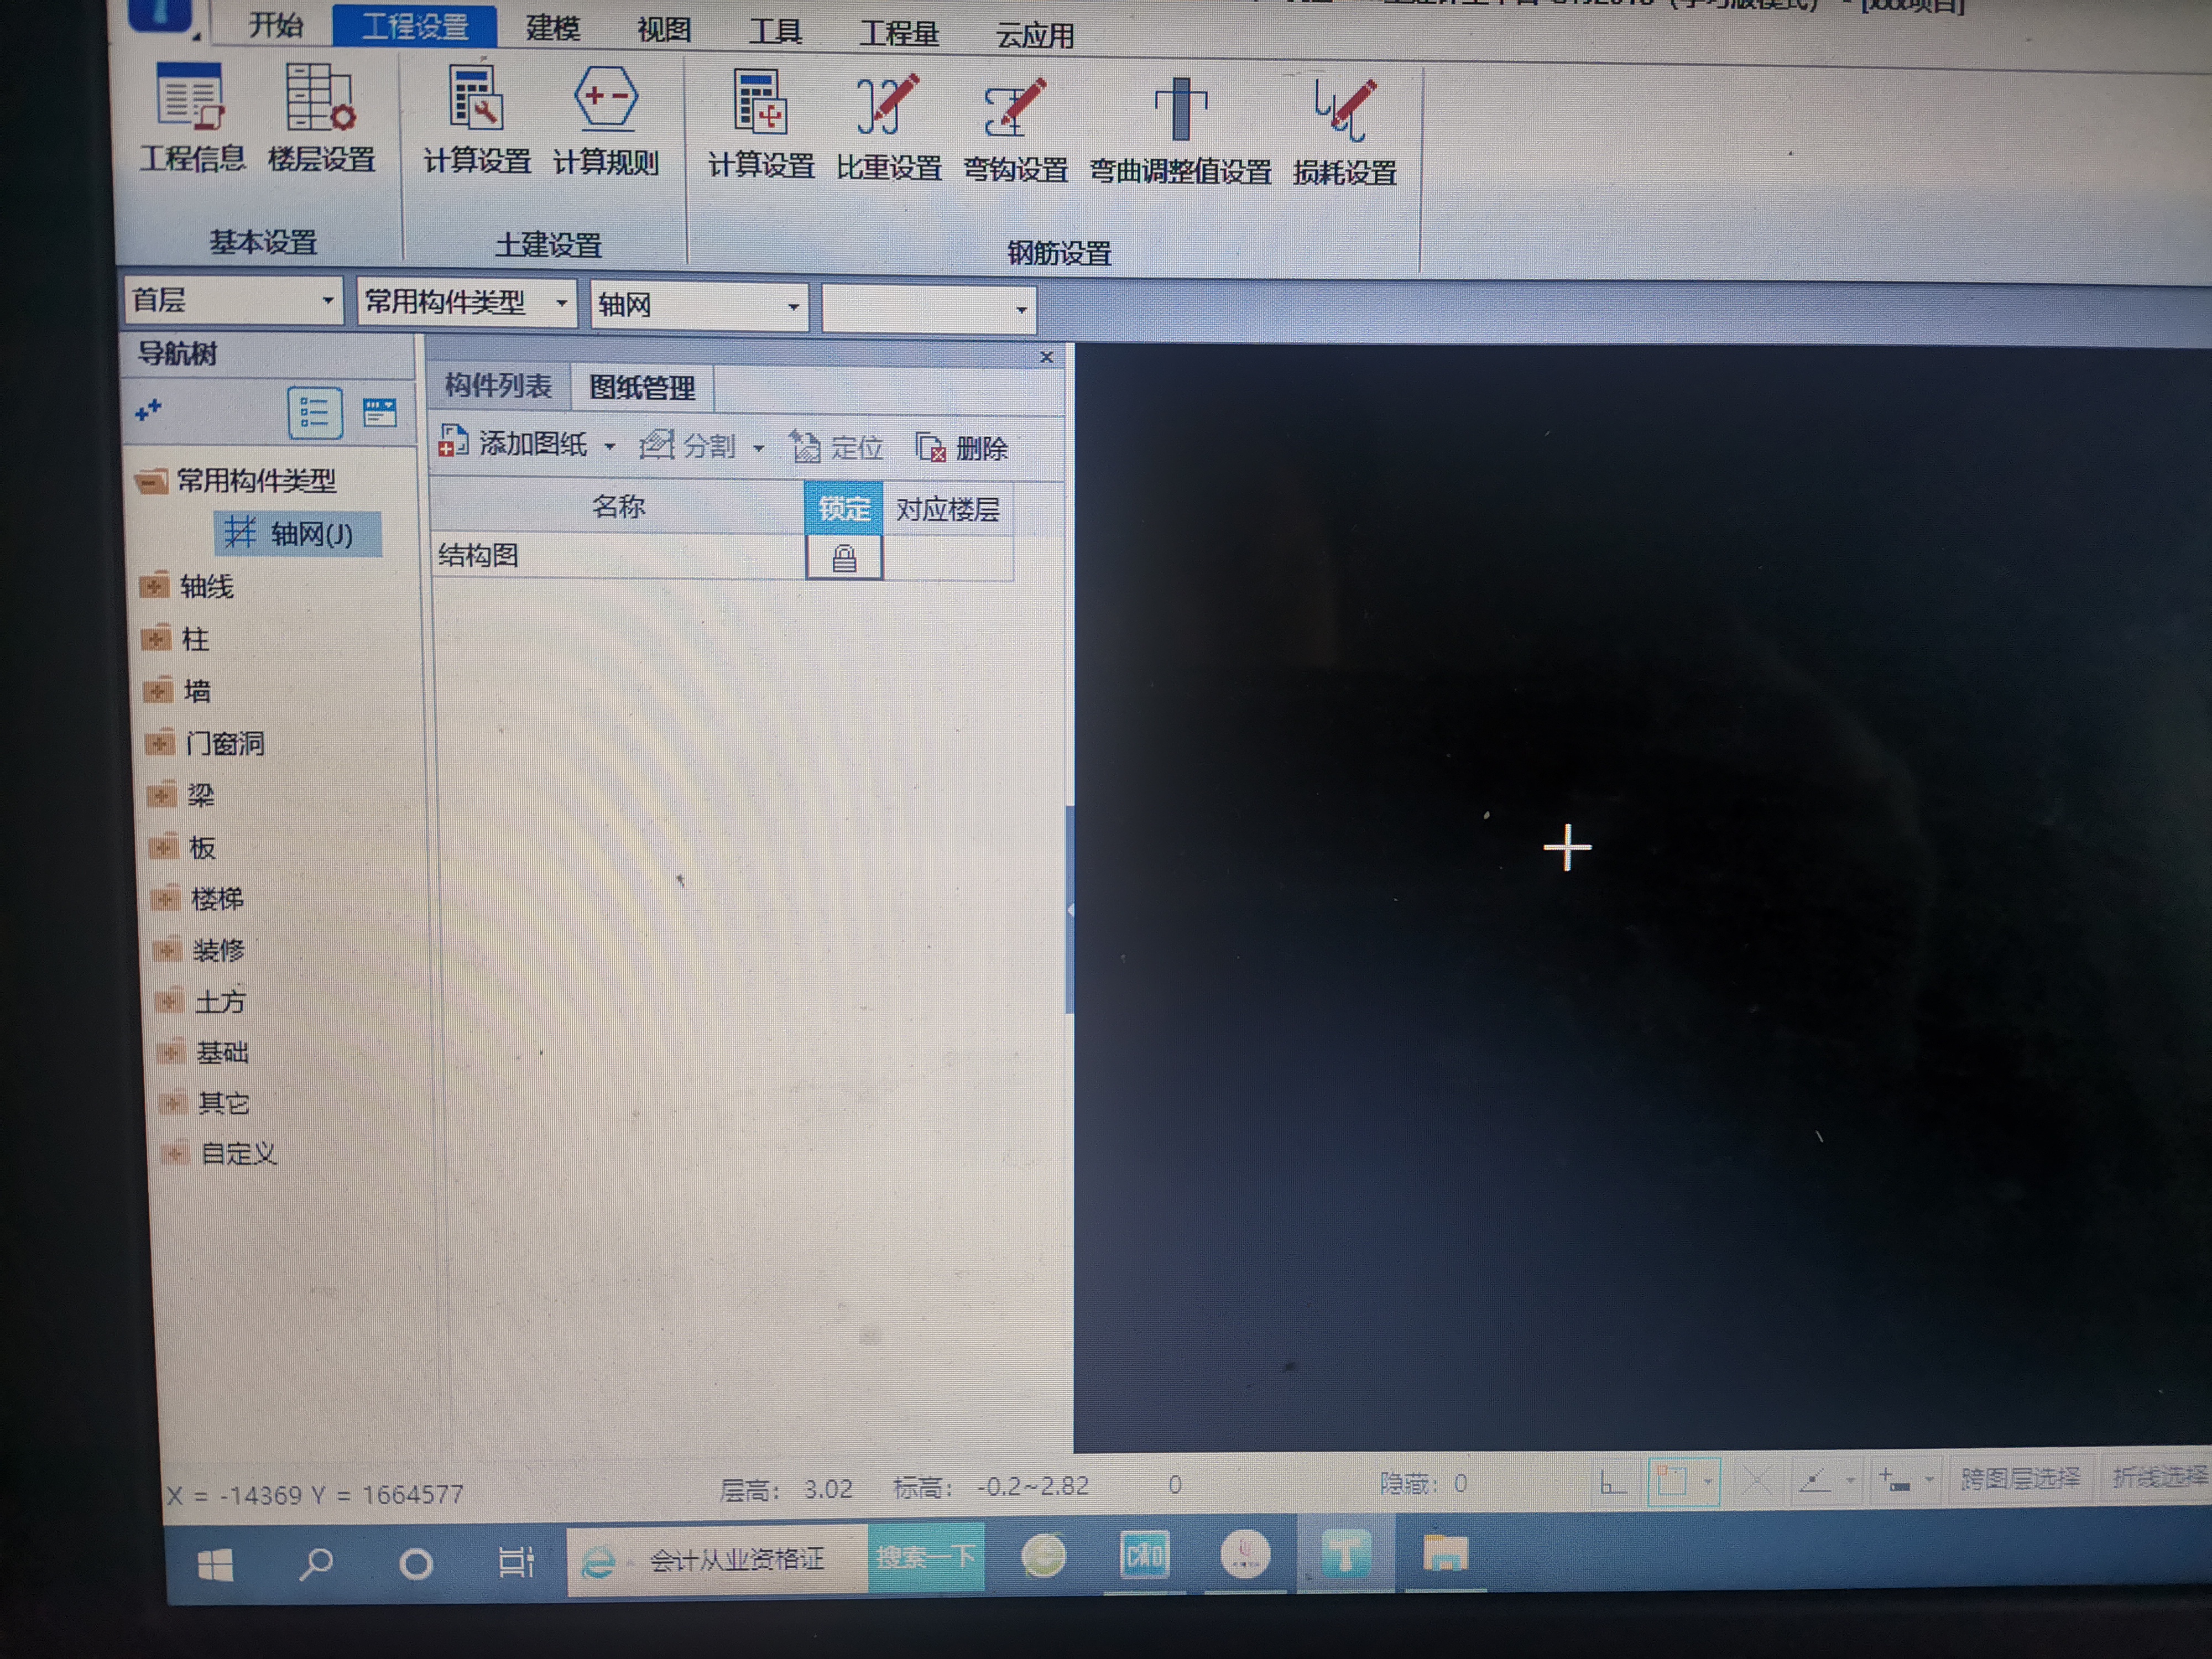The image size is (2212, 1659).
Task: Select 轴网(J) tree item
Action: click(x=298, y=533)
